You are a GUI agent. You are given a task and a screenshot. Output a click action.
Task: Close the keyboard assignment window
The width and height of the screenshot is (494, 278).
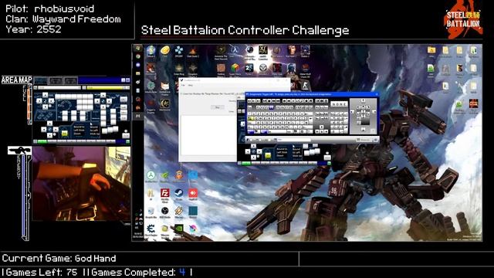[x=376, y=94]
